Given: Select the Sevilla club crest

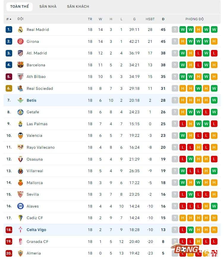Looking at the screenshot, I should coord(20,194).
